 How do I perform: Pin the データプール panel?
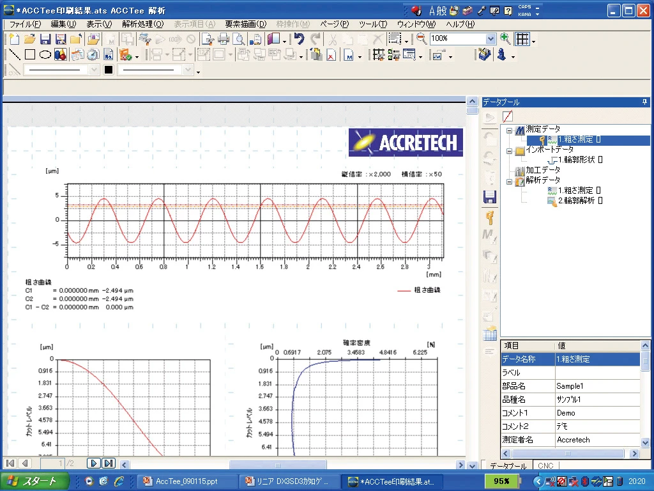pyautogui.click(x=644, y=102)
